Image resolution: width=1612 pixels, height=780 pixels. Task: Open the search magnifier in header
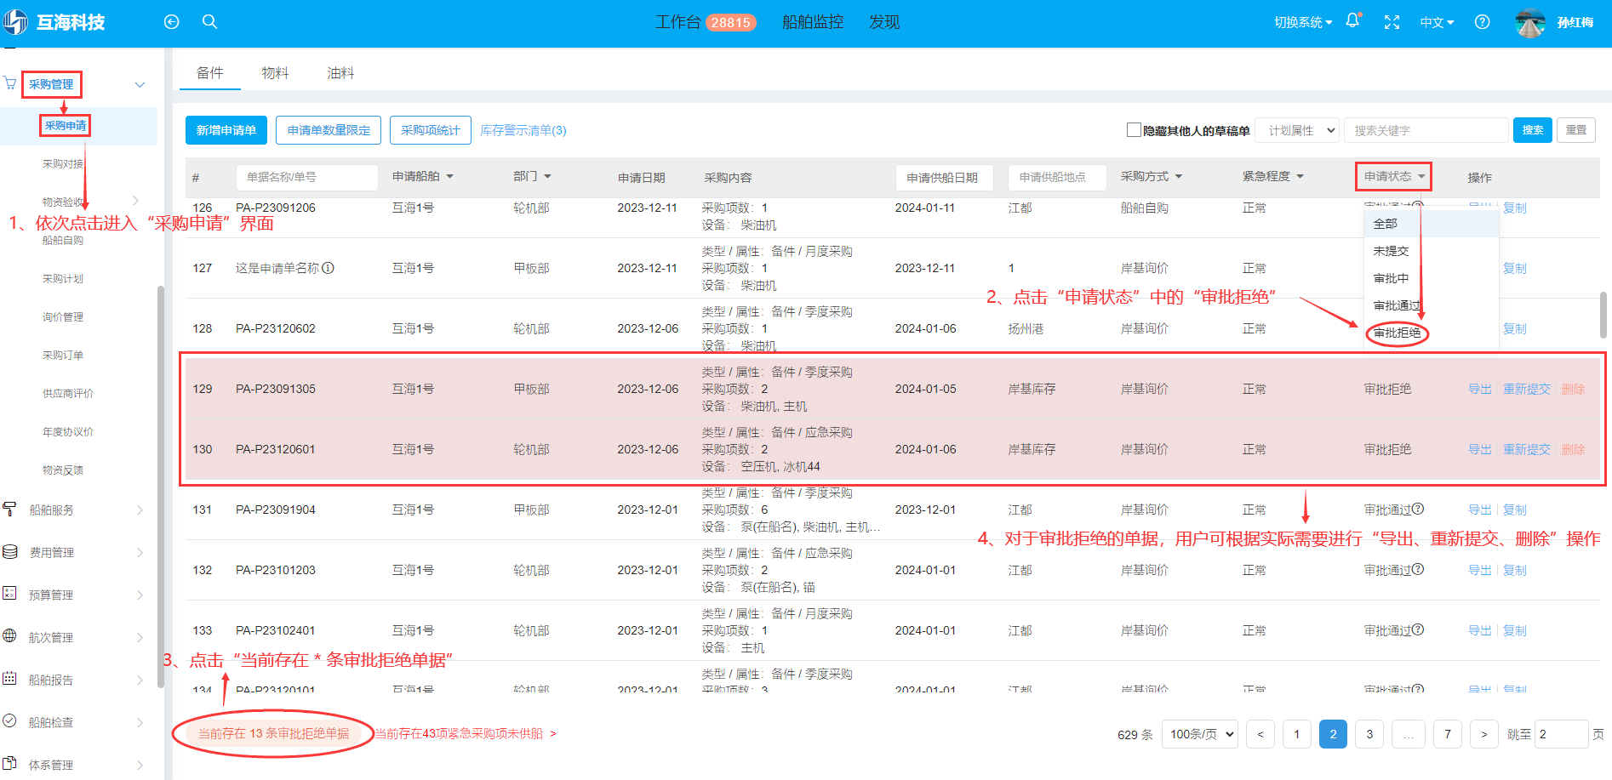tap(209, 22)
